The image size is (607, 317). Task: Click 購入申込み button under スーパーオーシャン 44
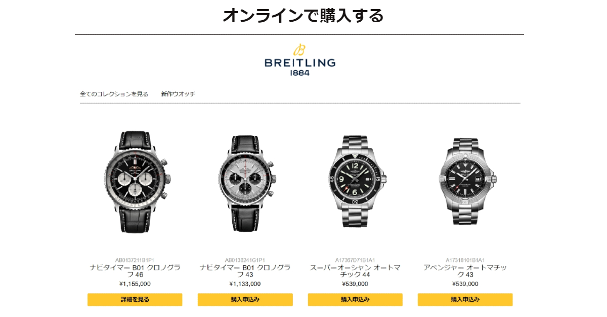pyautogui.click(x=355, y=299)
